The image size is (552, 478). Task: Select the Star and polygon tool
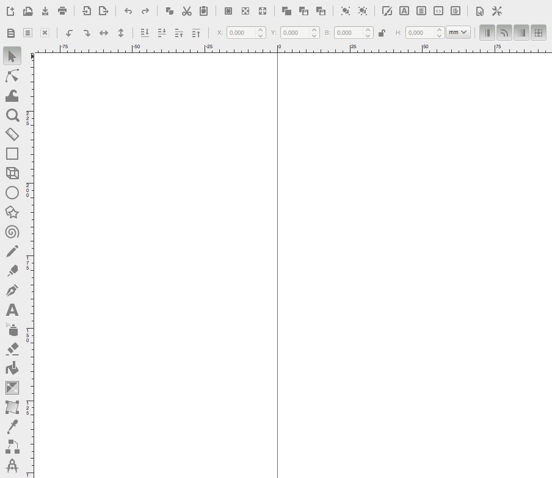tap(12, 212)
